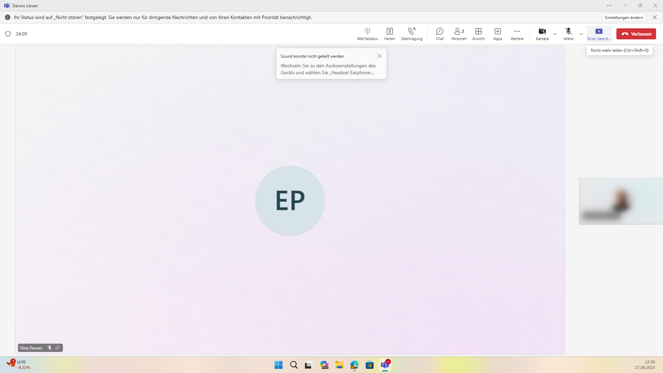The image size is (663, 373).
Task: Show the Personen participants list
Action: (459, 34)
